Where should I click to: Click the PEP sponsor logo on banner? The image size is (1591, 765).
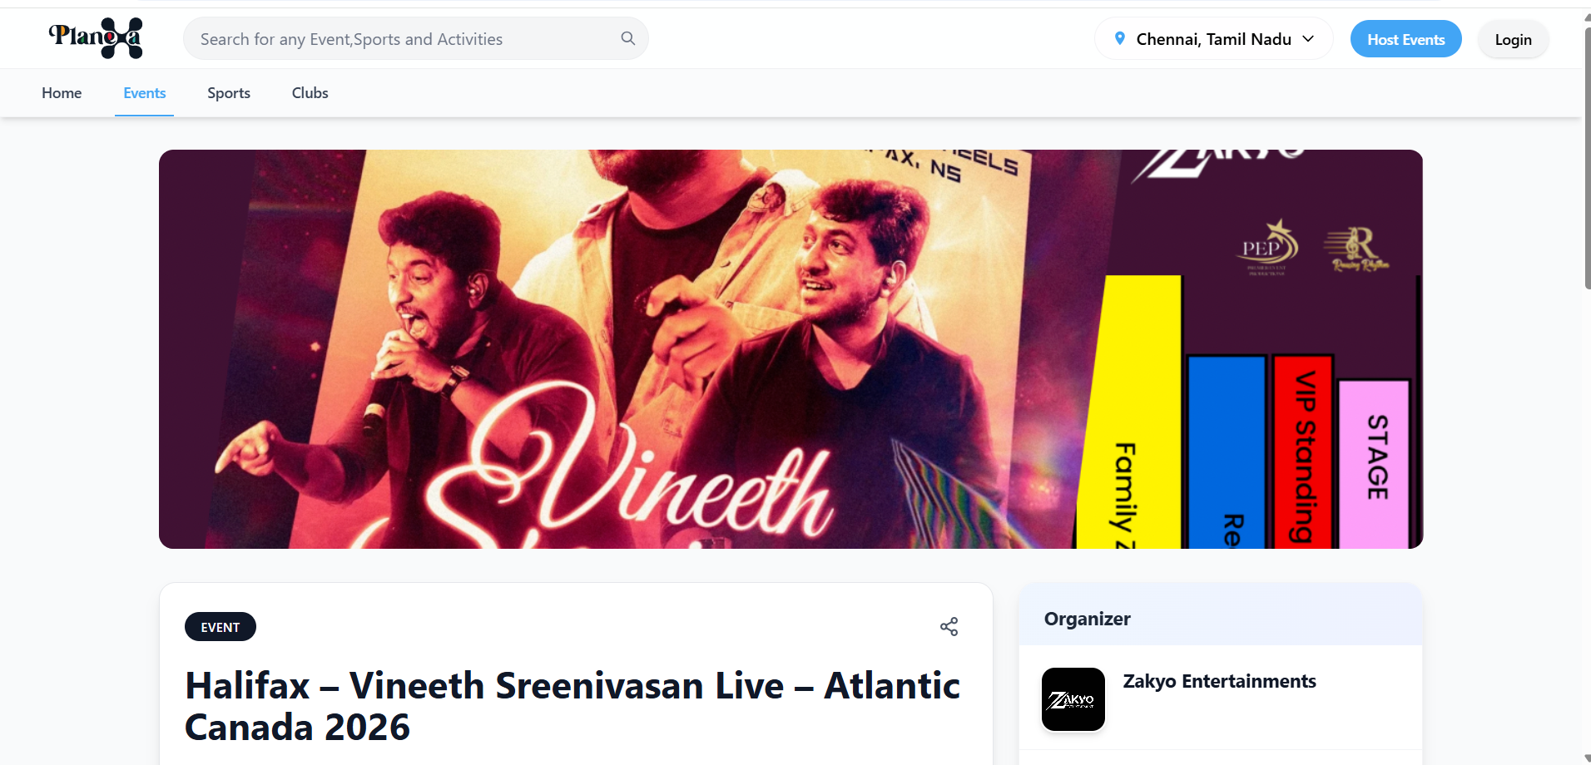click(x=1268, y=247)
